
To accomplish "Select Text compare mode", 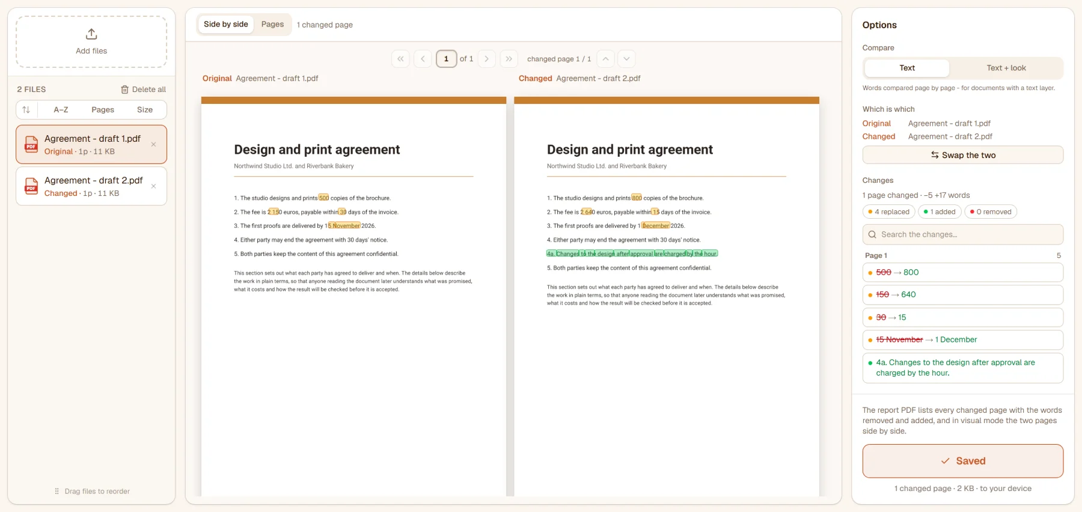I will [907, 68].
